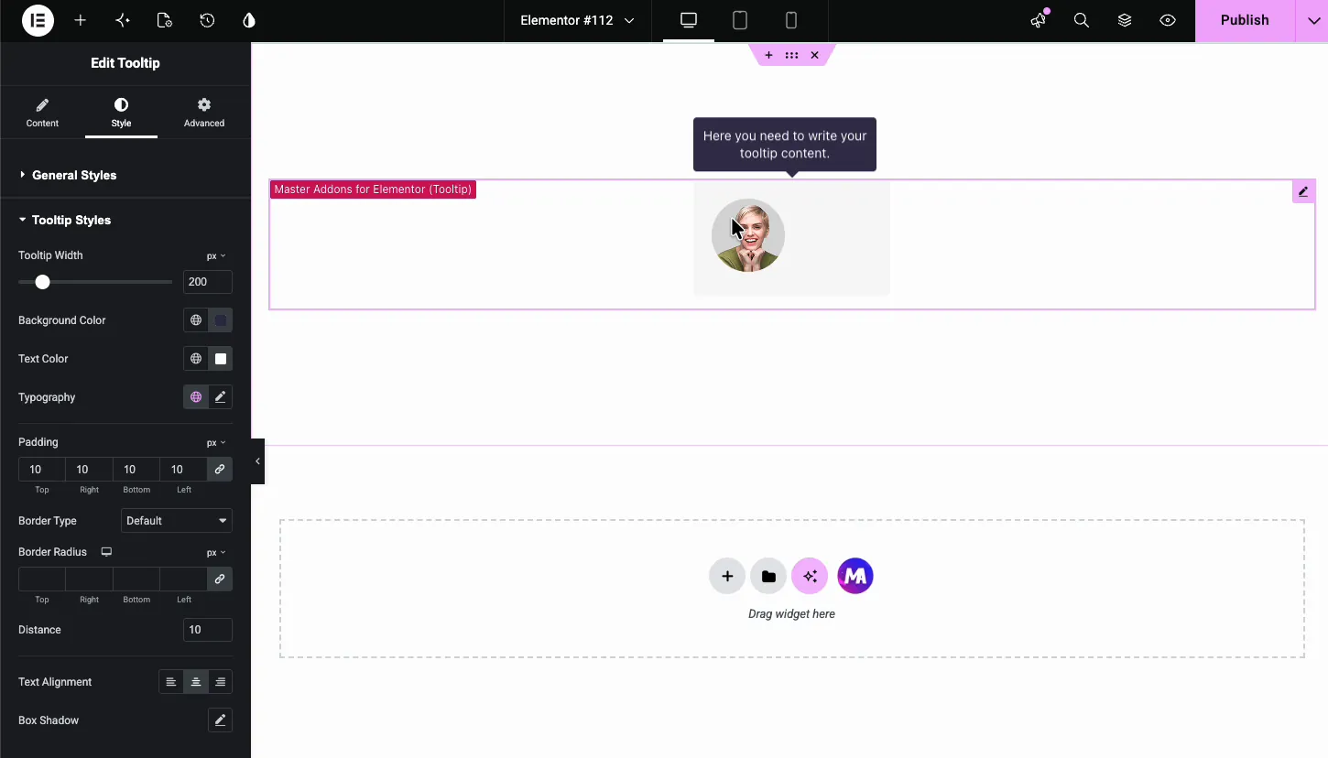Open the Elementor logo menu

click(38, 20)
